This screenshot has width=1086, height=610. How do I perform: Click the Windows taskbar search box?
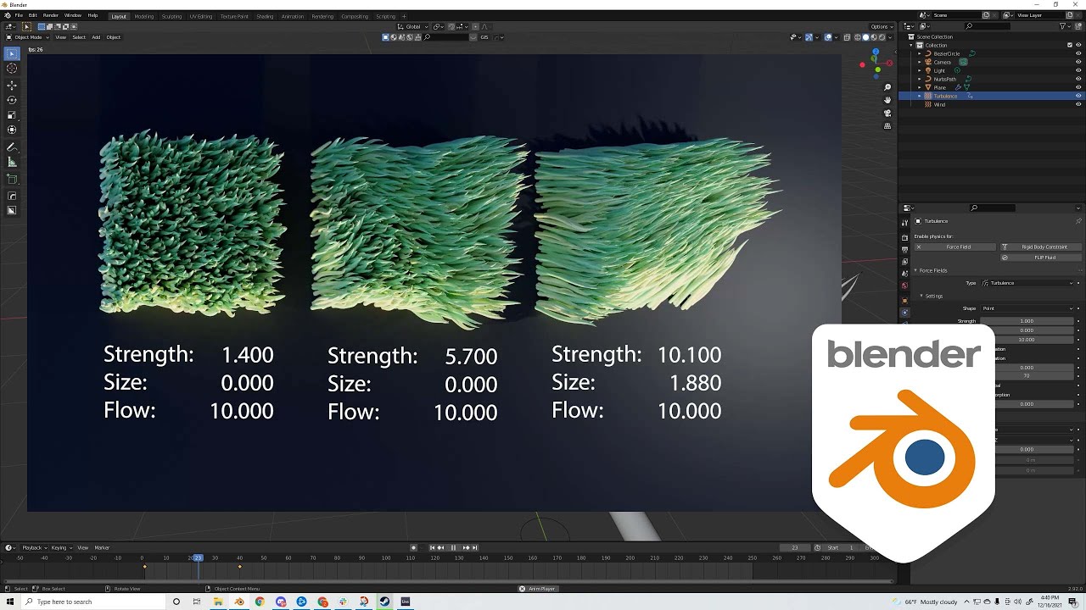click(x=93, y=602)
